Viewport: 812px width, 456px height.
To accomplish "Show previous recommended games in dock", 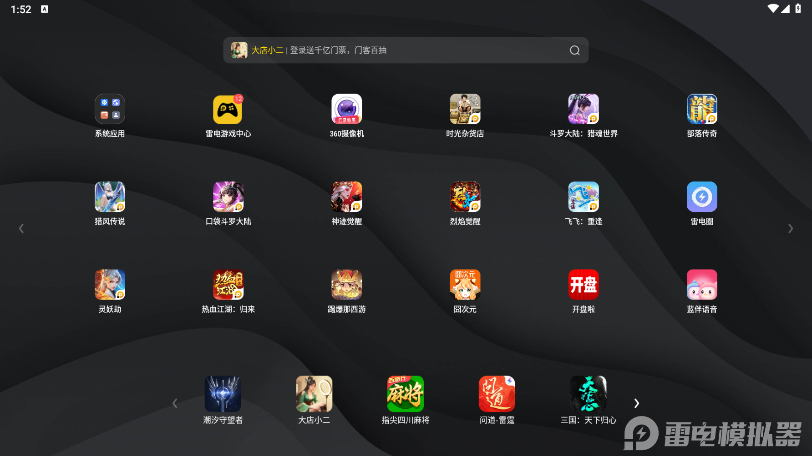I will pos(175,403).
